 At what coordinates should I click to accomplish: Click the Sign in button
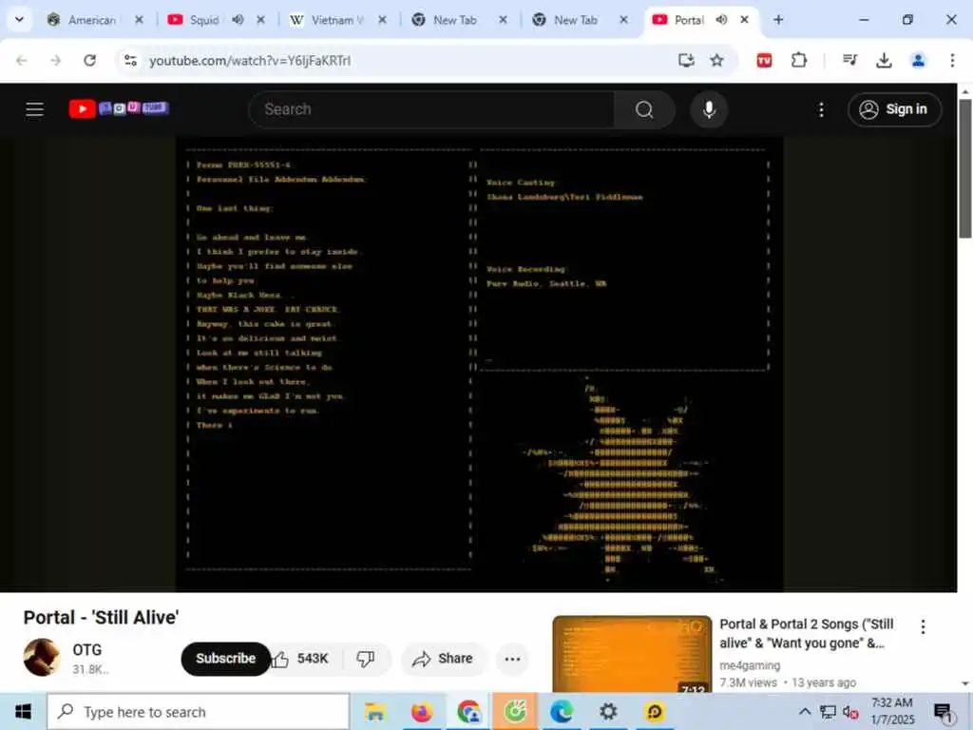pos(894,109)
